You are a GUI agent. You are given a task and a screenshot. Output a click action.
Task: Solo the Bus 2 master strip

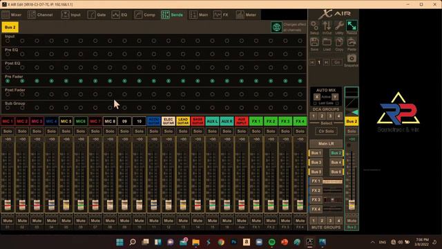coord(352,131)
